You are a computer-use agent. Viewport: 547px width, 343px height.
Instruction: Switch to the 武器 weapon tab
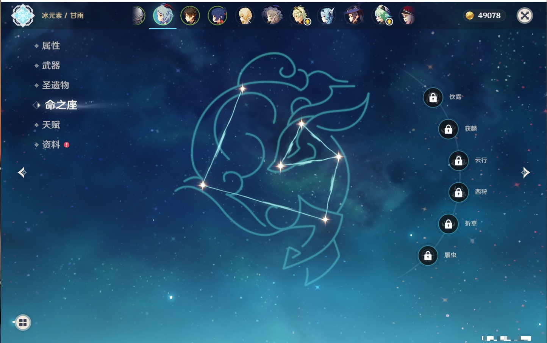(51, 66)
